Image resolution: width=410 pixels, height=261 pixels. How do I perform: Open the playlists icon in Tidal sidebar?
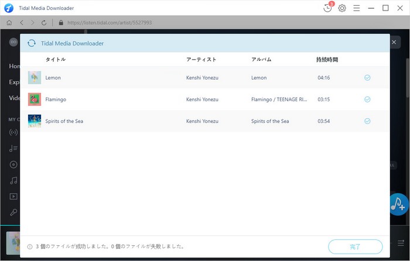coord(13,149)
